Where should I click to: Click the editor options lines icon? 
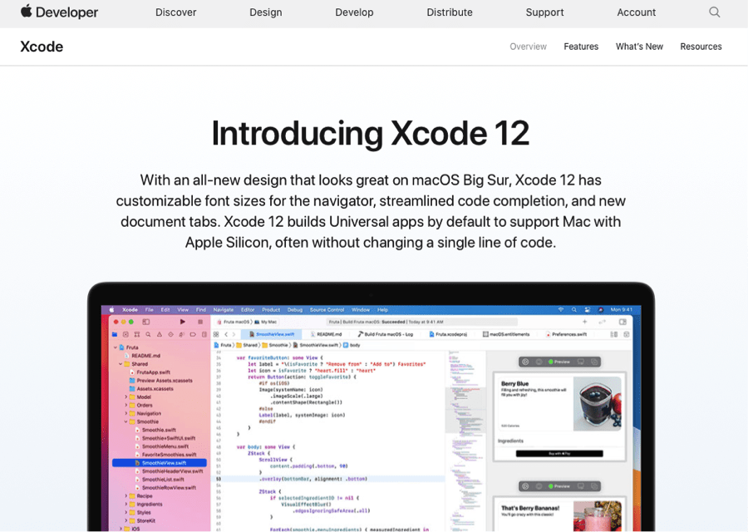click(x=614, y=334)
